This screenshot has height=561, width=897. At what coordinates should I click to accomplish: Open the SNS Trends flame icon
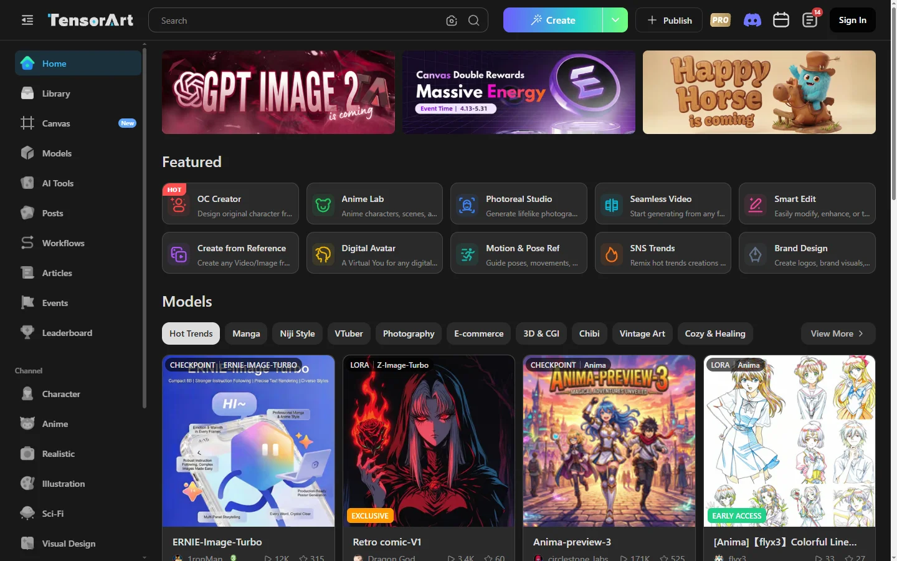[x=612, y=254]
